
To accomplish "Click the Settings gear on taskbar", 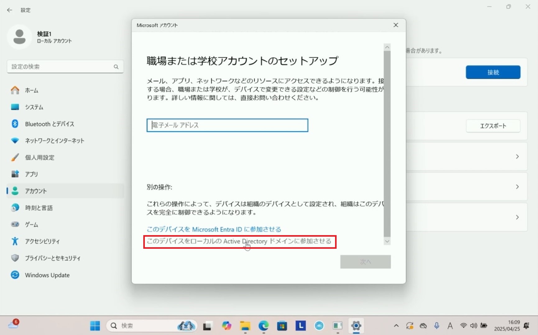I will tap(356, 326).
